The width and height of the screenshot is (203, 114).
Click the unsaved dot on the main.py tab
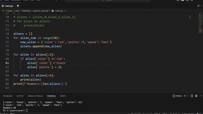[18, 6]
